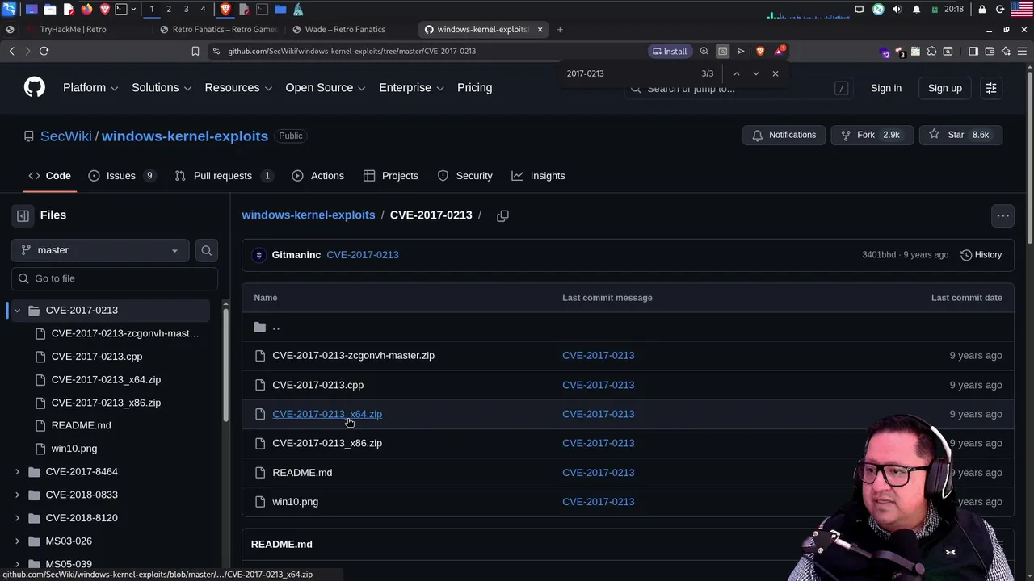Open Brave Rewards triangle icon
This screenshot has height=581, width=1034.
[780, 51]
